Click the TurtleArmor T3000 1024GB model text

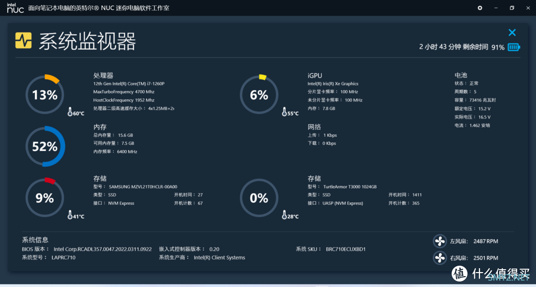coord(350,187)
